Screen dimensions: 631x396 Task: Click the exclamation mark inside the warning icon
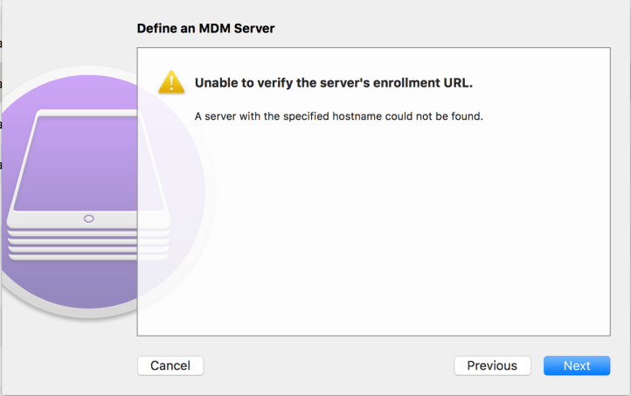[171, 84]
